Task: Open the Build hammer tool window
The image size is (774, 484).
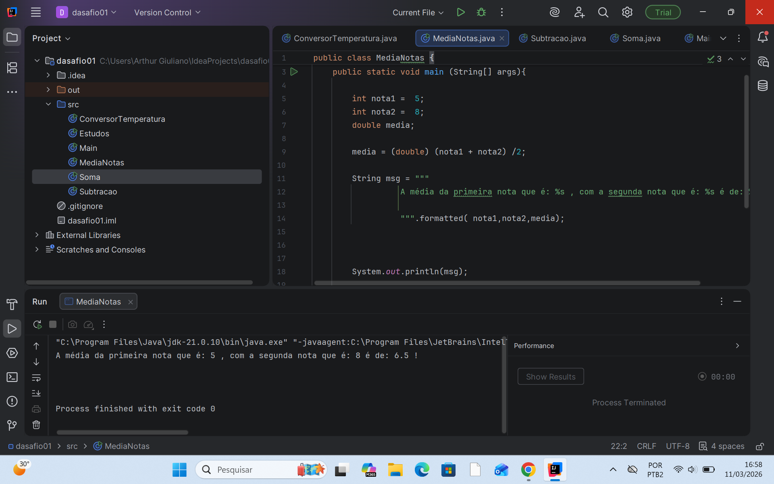Action: pyautogui.click(x=12, y=305)
